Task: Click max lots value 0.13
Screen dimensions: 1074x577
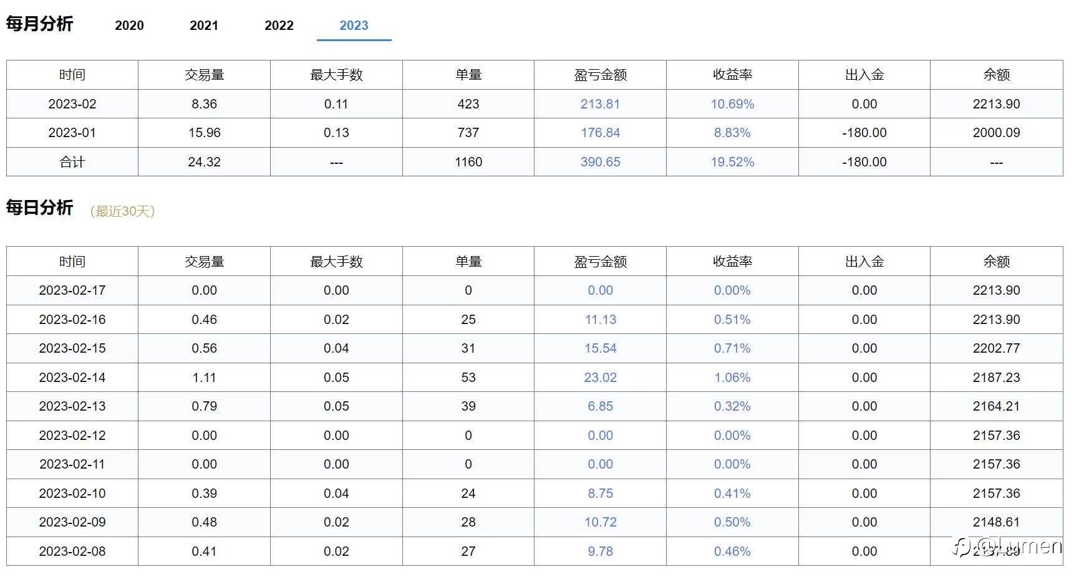Action: tap(336, 133)
